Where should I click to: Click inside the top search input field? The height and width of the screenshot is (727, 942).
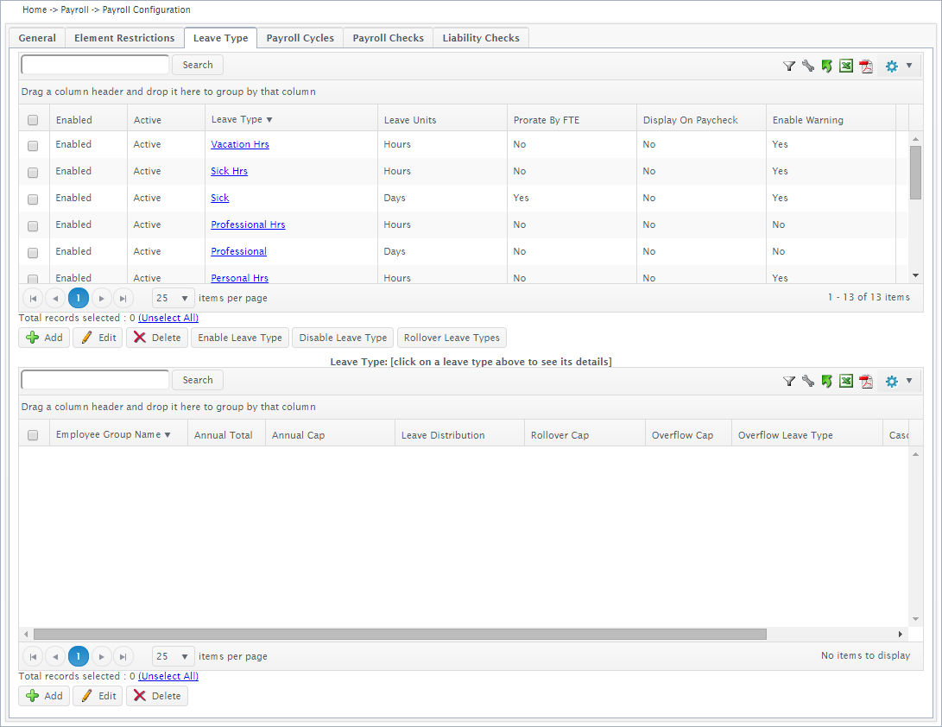pyautogui.click(x=94, y=65)
